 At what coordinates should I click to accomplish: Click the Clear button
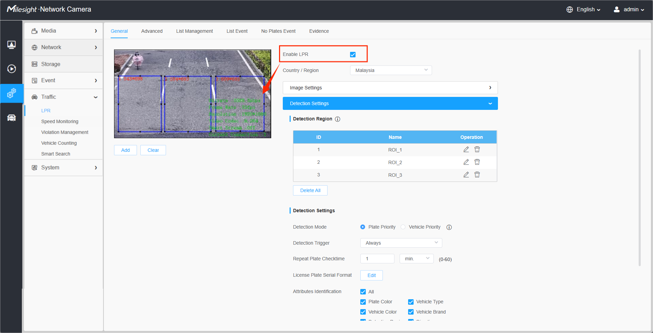[x=153, y=150]
